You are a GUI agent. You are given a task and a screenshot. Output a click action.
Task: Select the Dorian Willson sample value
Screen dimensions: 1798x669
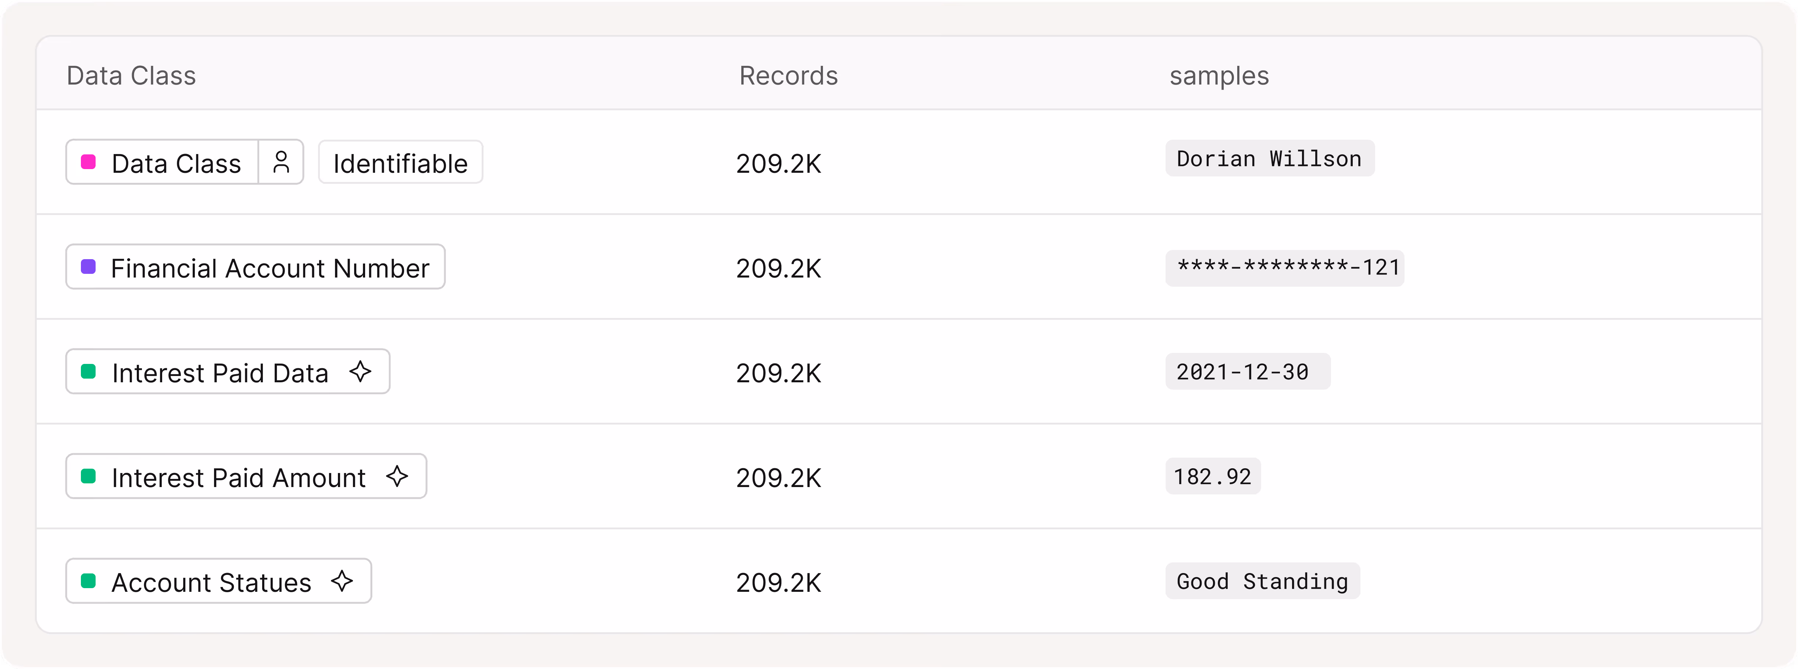coord(1270,158)
